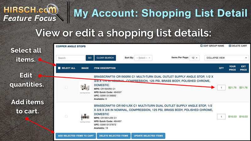Click the quantity field for CR1900RX C1
Screen dimensions: 251x141
pyautogui.click(x=222, y=88)
